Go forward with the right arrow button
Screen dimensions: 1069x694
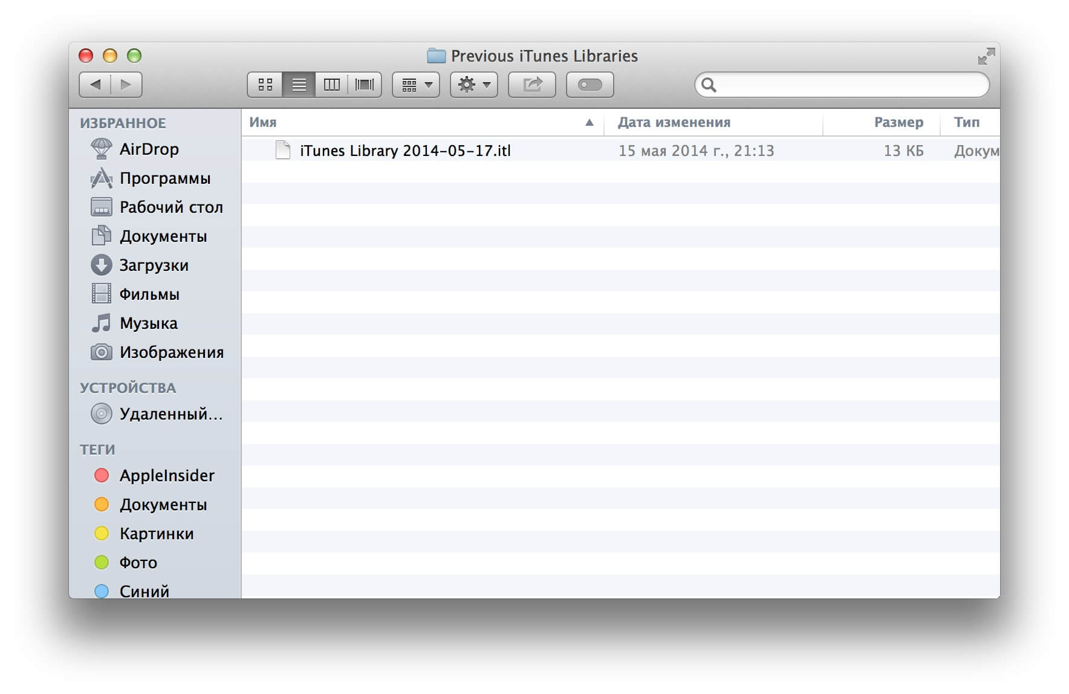click(x=126, y=85)
